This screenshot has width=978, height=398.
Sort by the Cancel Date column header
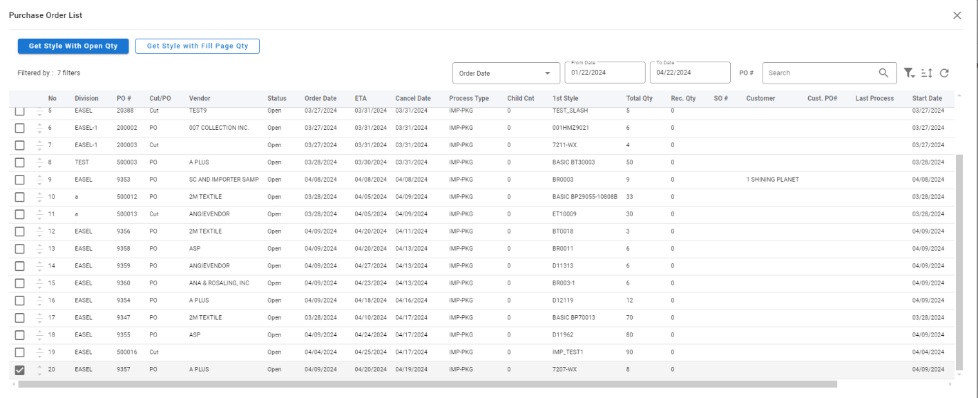[x=413, y=98]
